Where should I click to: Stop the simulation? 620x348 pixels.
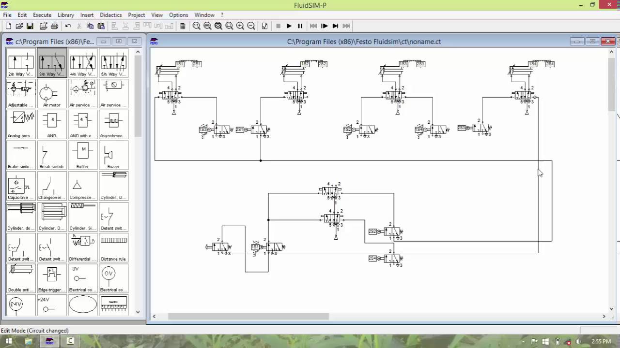278,26
